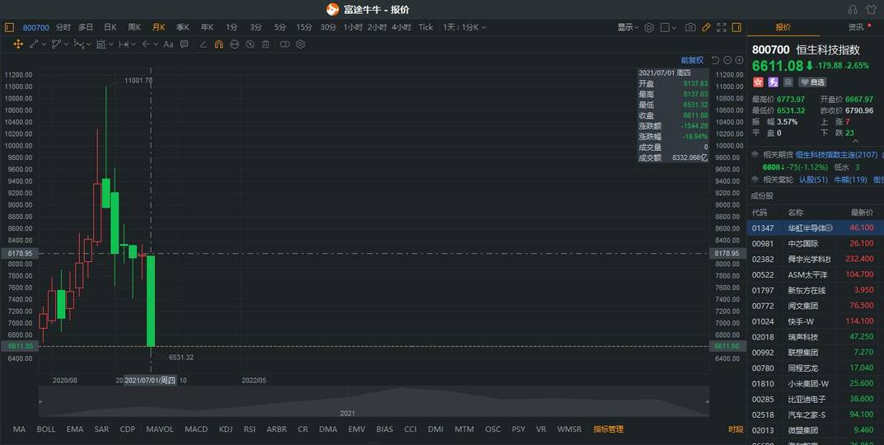Click the purple lightning quote icon
This screenshot has height=445, width=884.
pyautogui.click(x=773, y=82)
